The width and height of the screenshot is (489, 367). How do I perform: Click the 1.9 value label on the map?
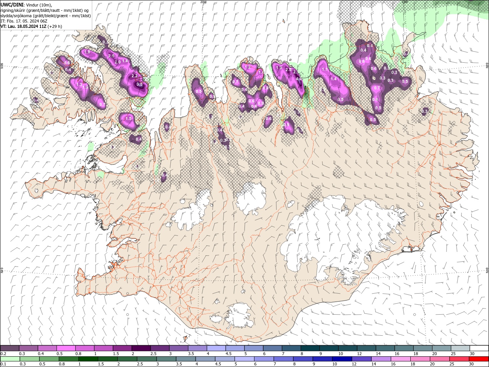click(279, 68)
